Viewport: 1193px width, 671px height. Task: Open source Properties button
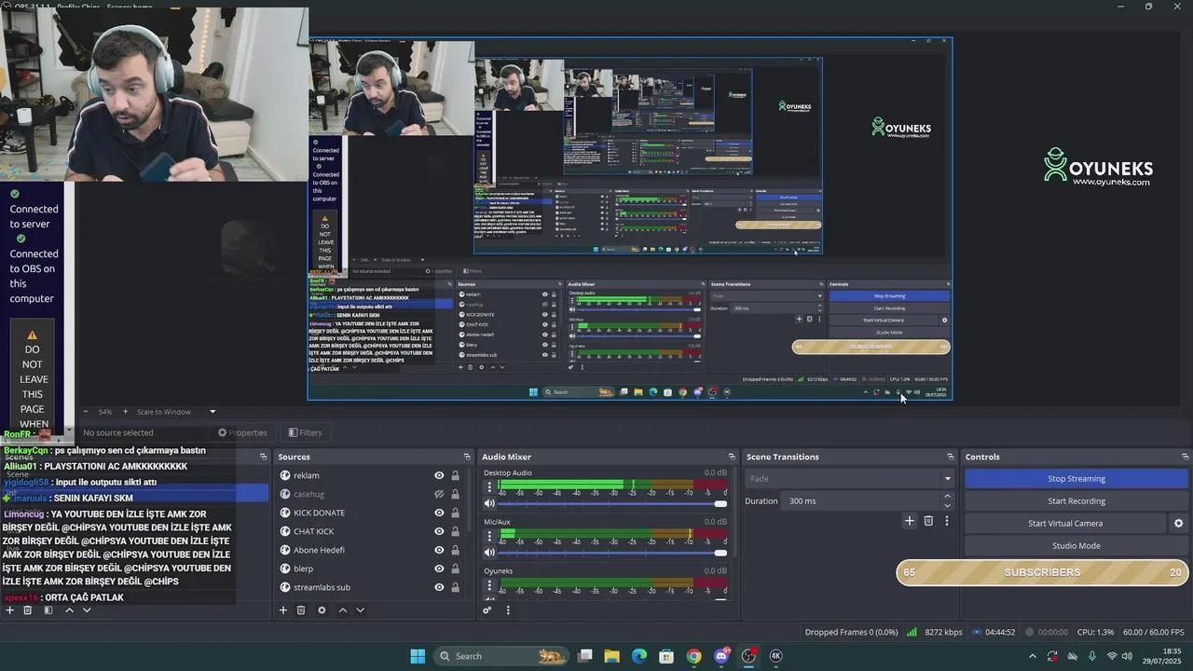point(242,432)
